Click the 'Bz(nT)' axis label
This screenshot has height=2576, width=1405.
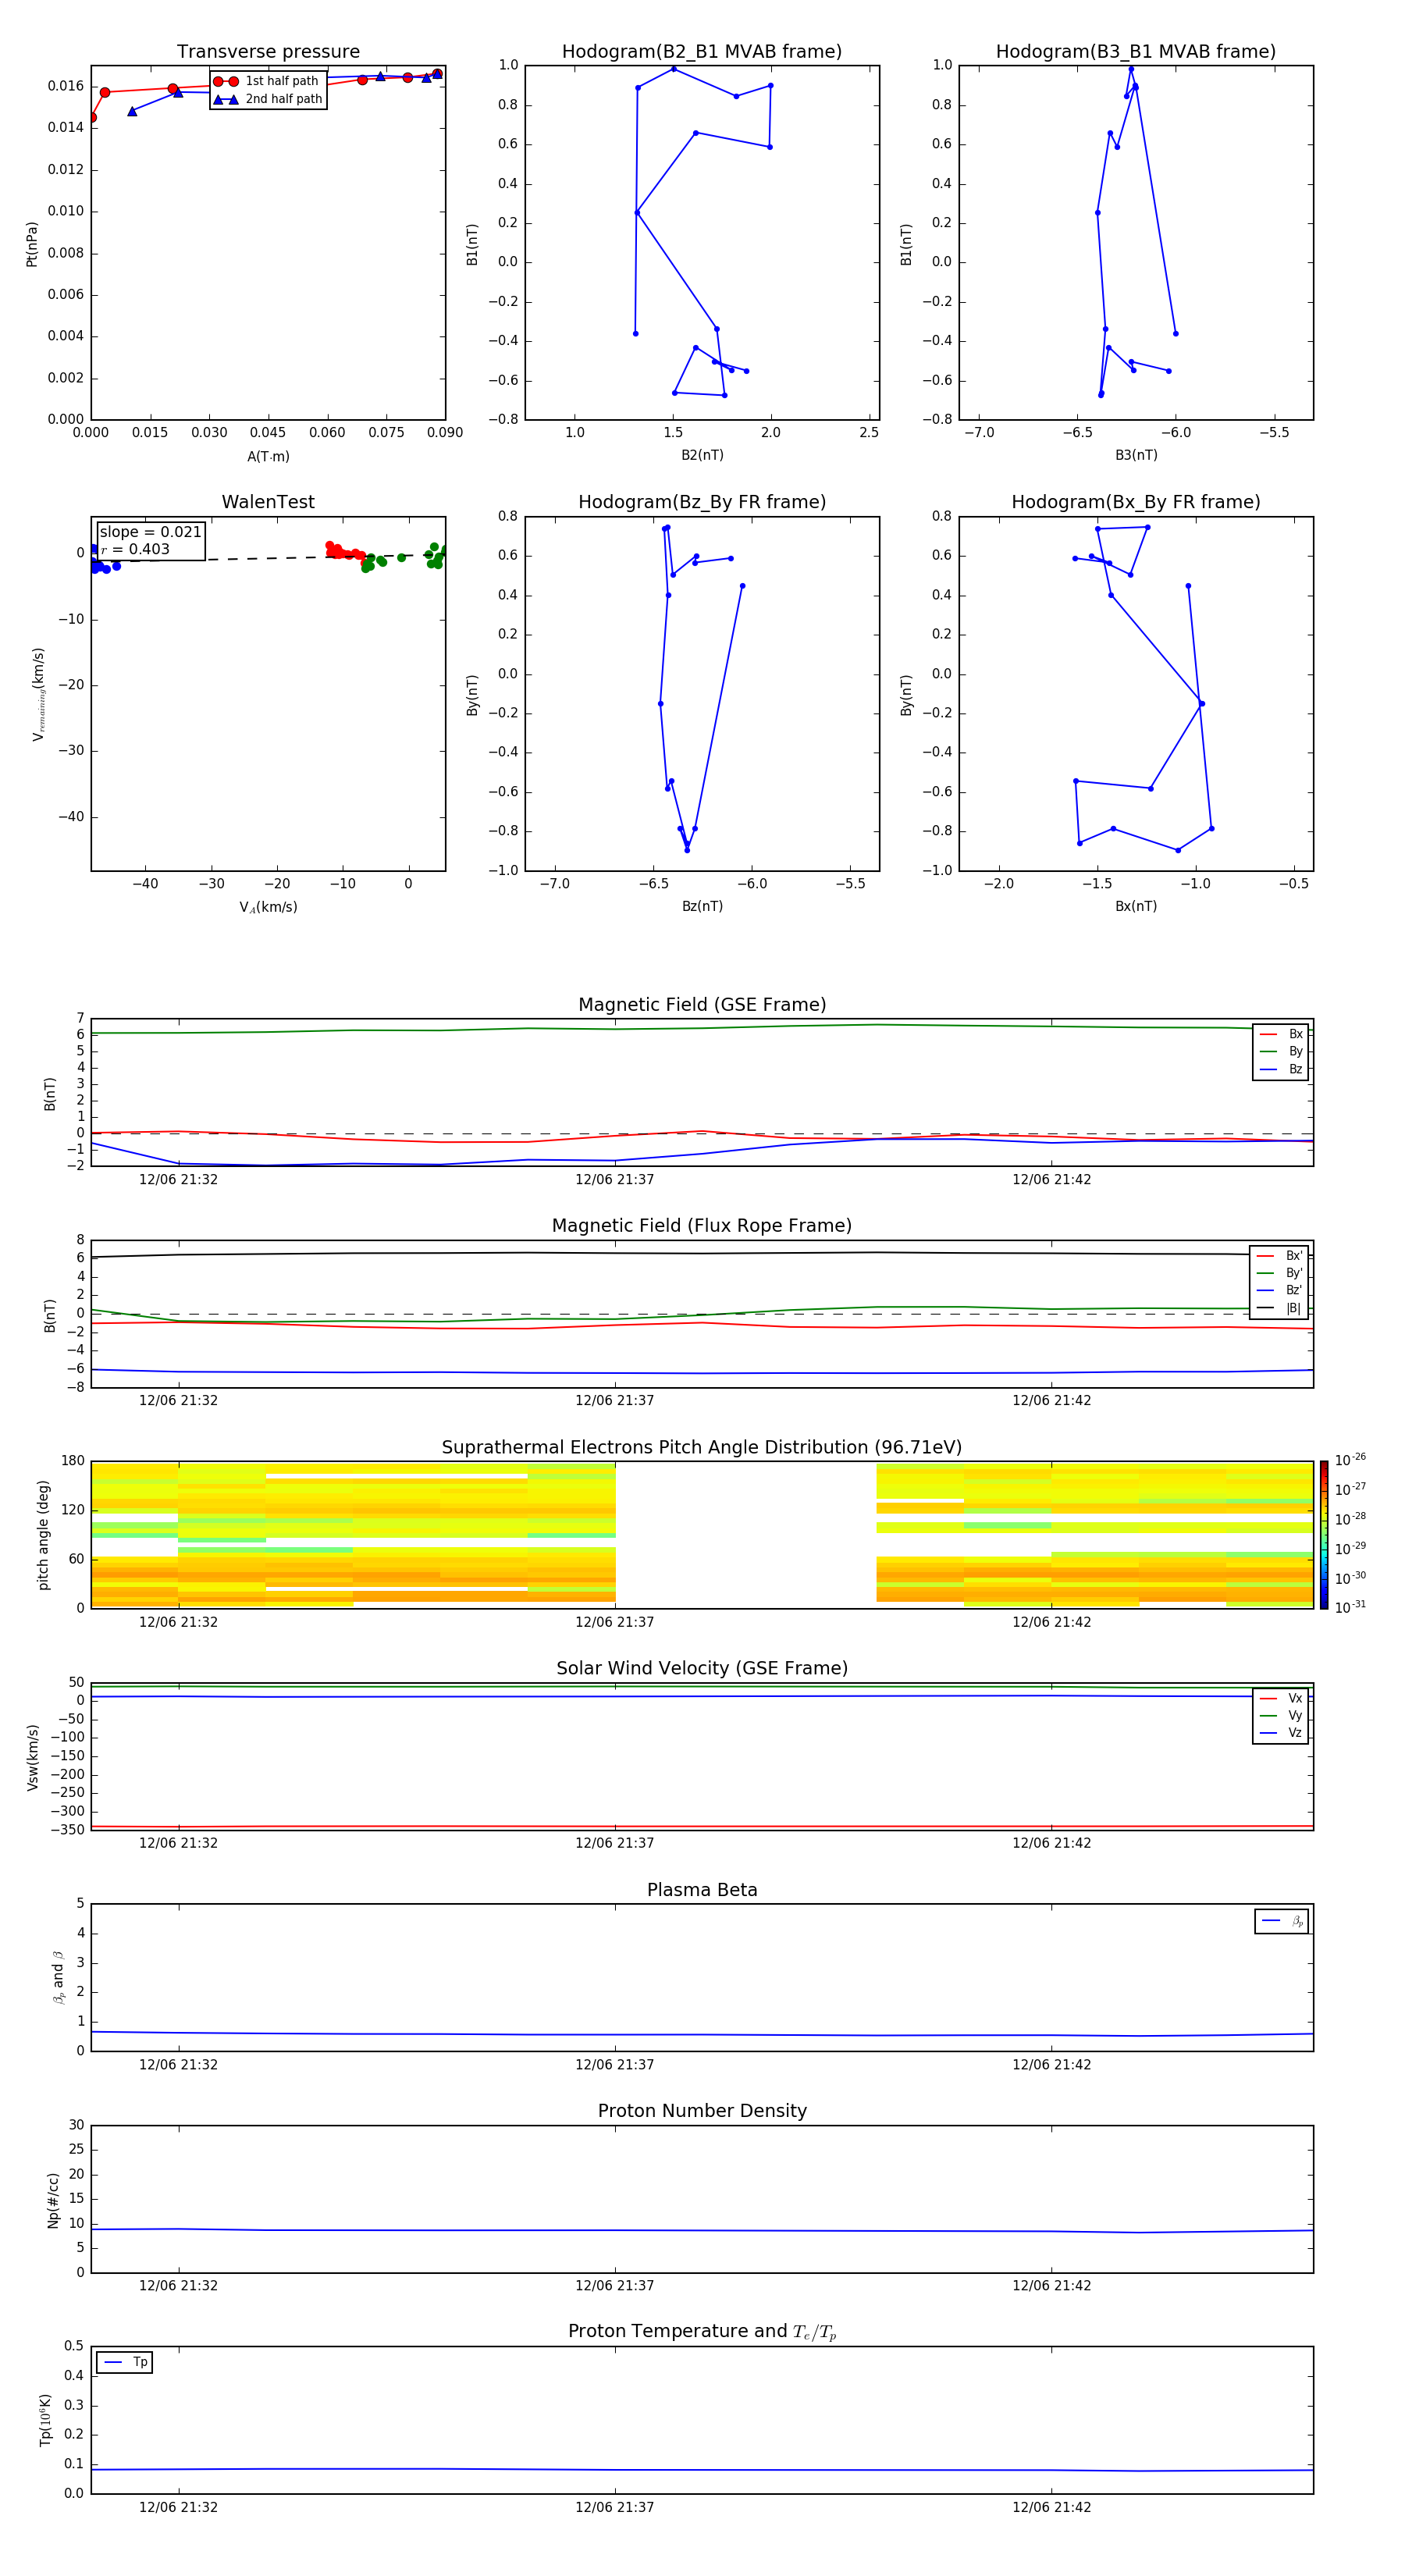click(x=702, y=906)
